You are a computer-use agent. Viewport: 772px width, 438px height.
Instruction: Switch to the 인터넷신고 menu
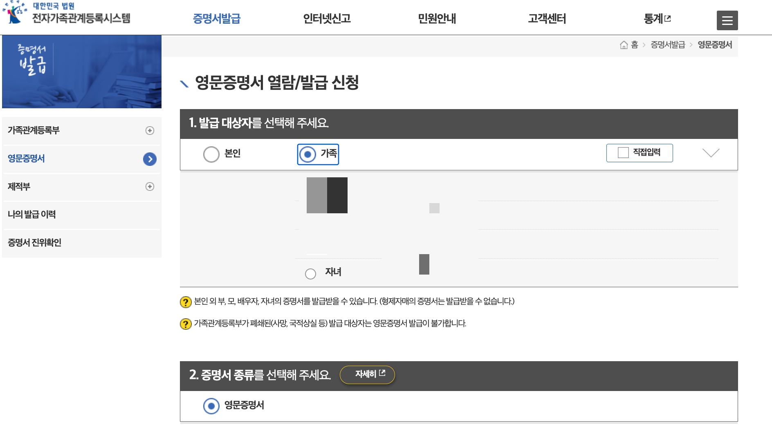327,18
